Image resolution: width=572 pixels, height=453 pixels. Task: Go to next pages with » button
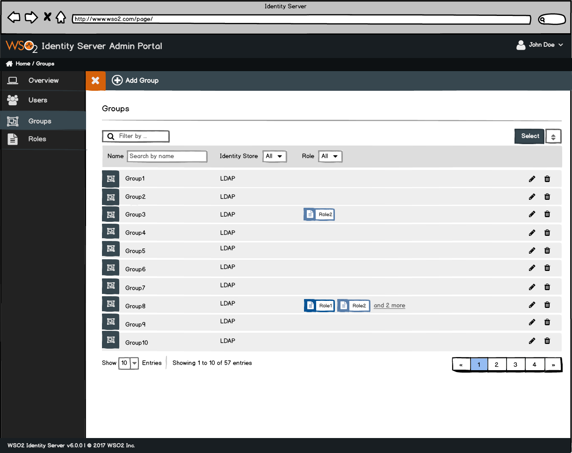[553, 365]
